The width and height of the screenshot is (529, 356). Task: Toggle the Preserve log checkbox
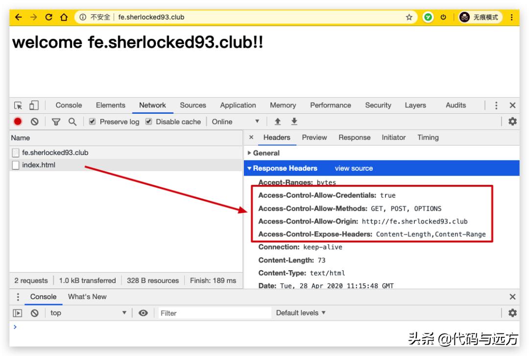pos(92,122)
